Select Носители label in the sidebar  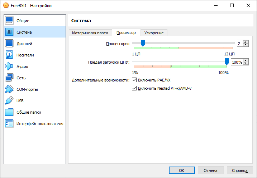pyautogui.click(x=25, y=55)
